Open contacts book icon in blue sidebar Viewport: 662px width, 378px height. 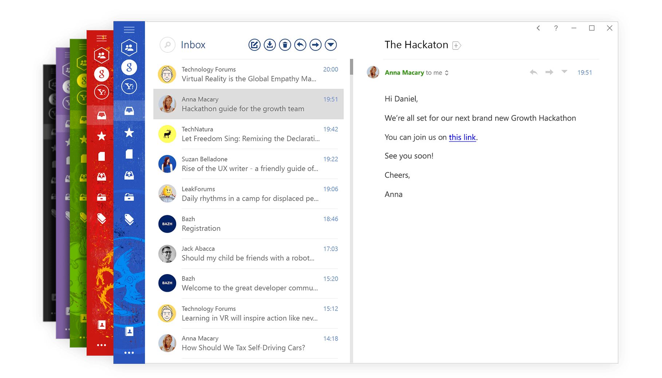point(129,331)
